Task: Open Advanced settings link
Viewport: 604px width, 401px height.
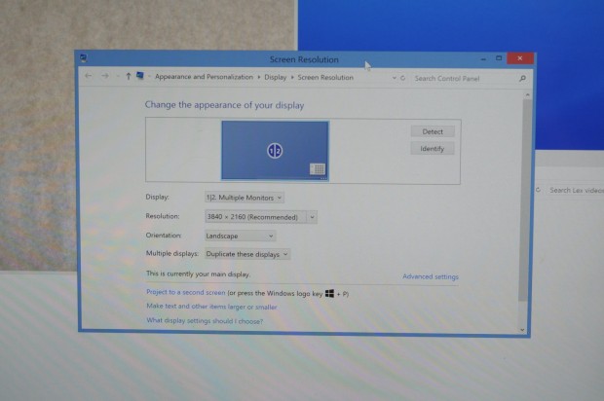Action: [x=431, y=276]
